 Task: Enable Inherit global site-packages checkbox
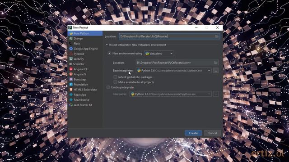(115, 77)
